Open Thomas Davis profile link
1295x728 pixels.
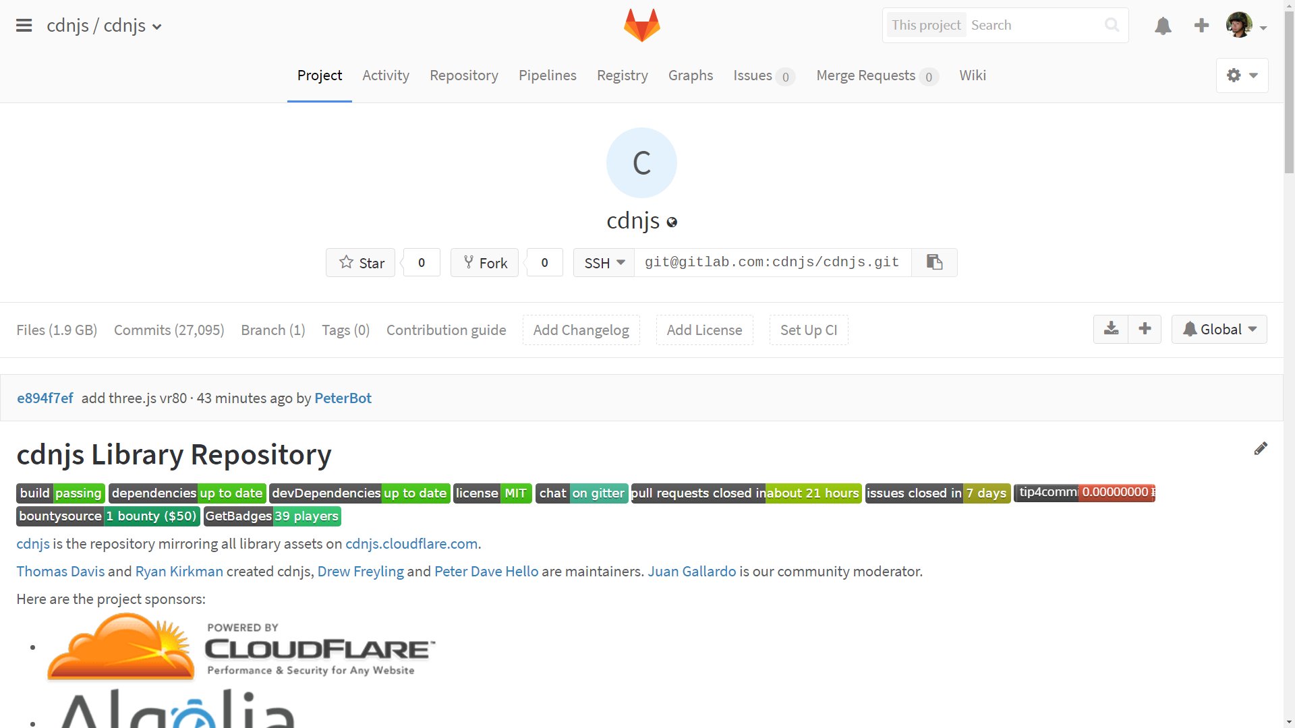(61, 572)
